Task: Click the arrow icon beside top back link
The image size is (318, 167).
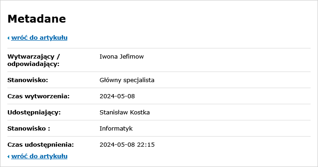Action: click(8, 38)
